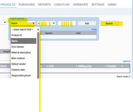The image size is (133, 112).
Task: Click the Value column header
Action: [78, 33]
